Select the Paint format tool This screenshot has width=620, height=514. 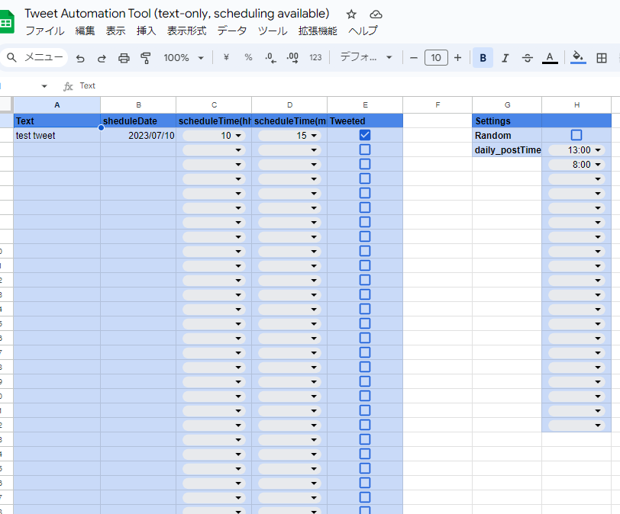tap(146, 58)
